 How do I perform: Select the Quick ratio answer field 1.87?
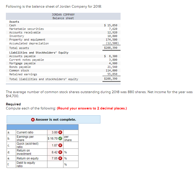[55, 145]
